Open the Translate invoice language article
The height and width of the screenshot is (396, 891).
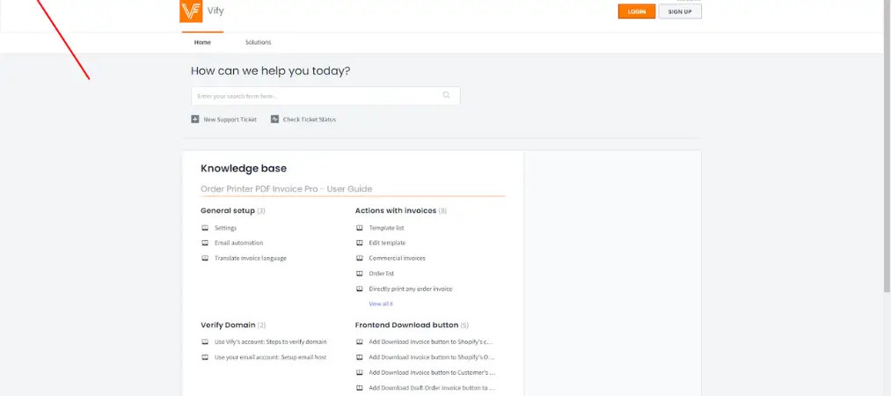(x=251, y=258)
